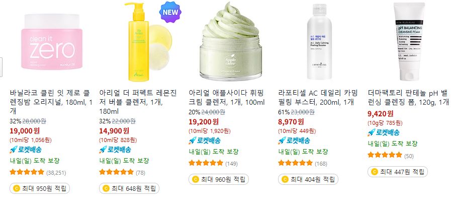The image size is (452, 213).
Task: Click the coin icon in the 950원 적립 badge
Action: (17, 189)
